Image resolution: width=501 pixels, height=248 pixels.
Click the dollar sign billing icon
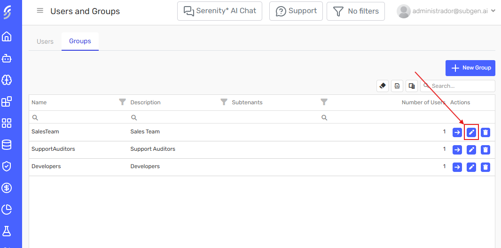(7, 188)
